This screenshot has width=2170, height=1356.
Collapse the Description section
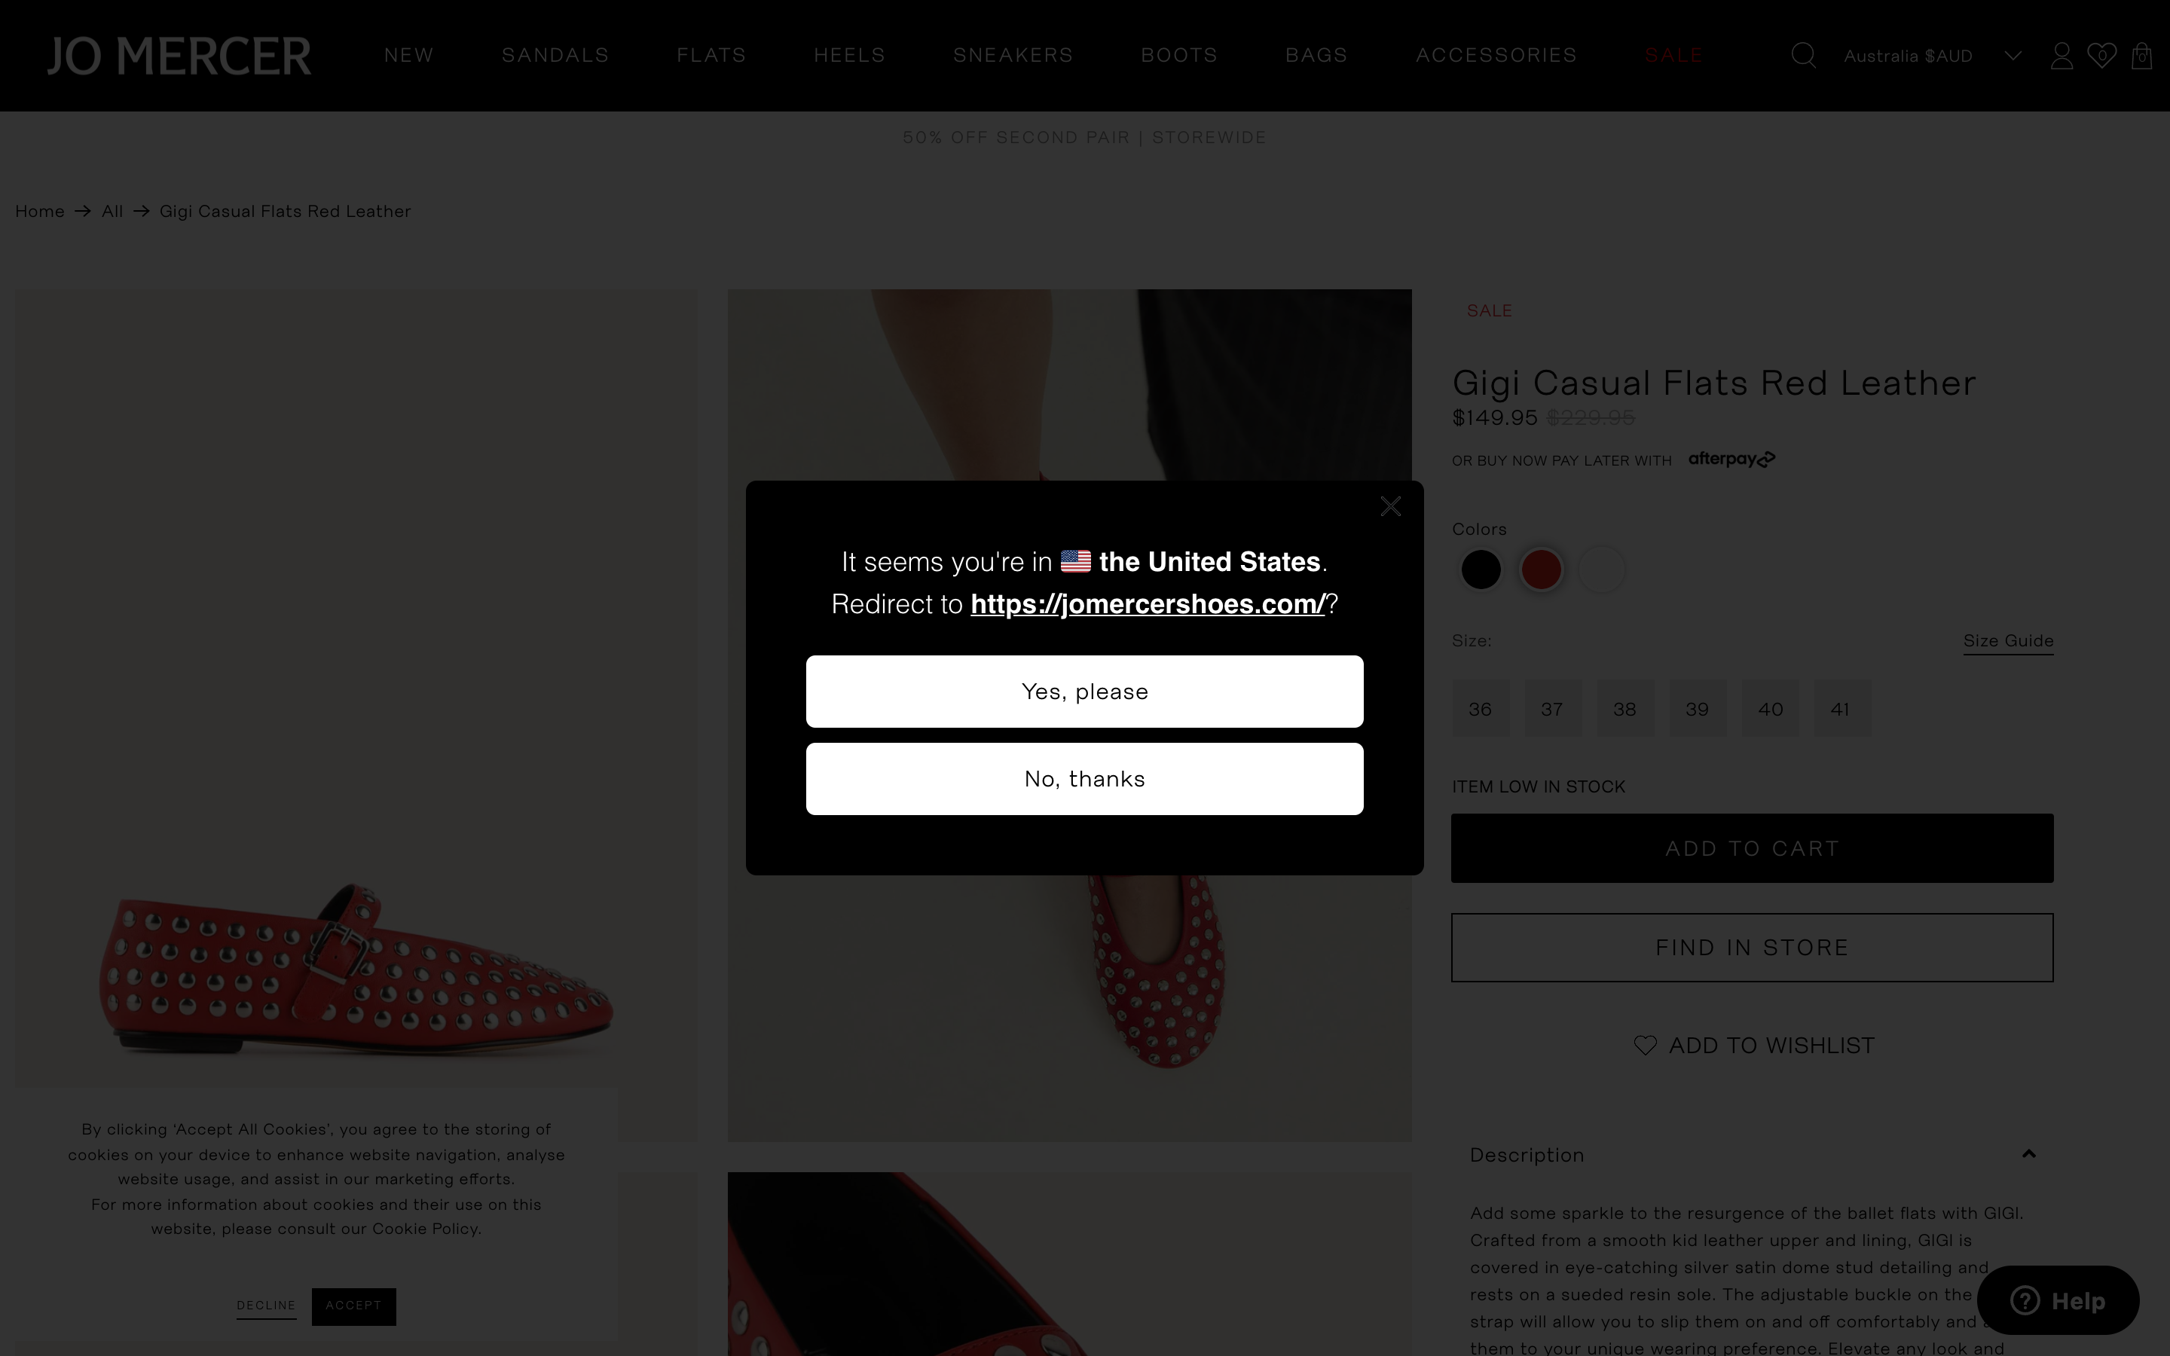pyautogui.click(x=2028, y=1154)
